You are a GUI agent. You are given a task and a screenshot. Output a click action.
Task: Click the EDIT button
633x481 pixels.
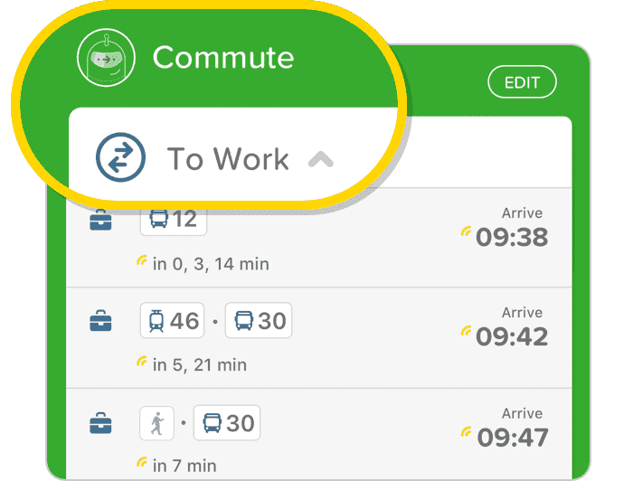point(522,82)
